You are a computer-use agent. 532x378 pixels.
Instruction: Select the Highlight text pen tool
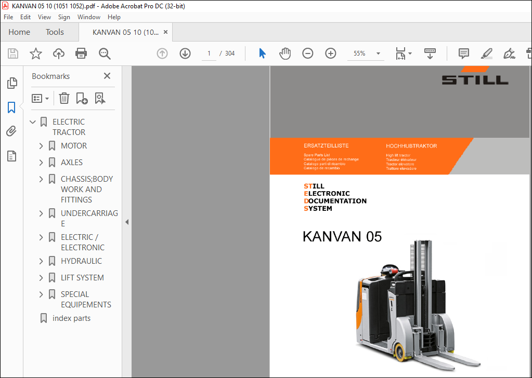point(487,53)
